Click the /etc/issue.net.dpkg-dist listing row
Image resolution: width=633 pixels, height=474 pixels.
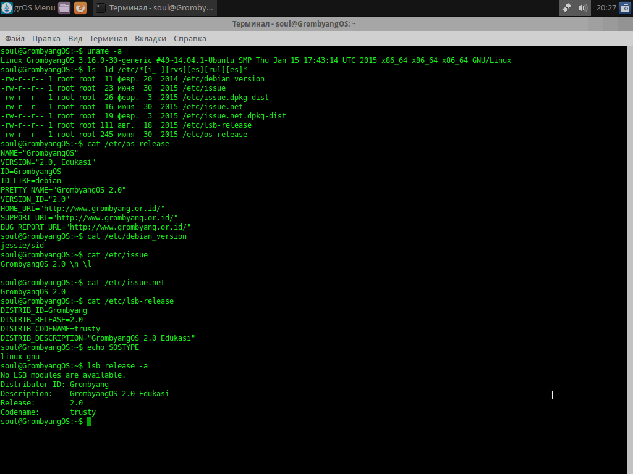pyautogui.click(x=143, y=116)
